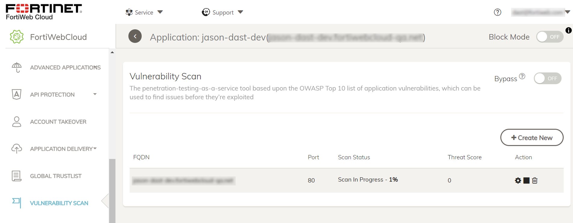The height and width of the screenshot is (223, 573).
Task: Select Vulnerability Scan in the sidebar
Action: click(59, 203)
